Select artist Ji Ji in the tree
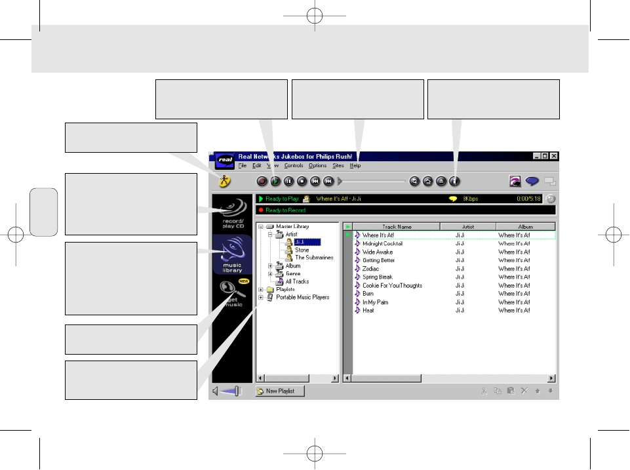 [x=307, y=242]
